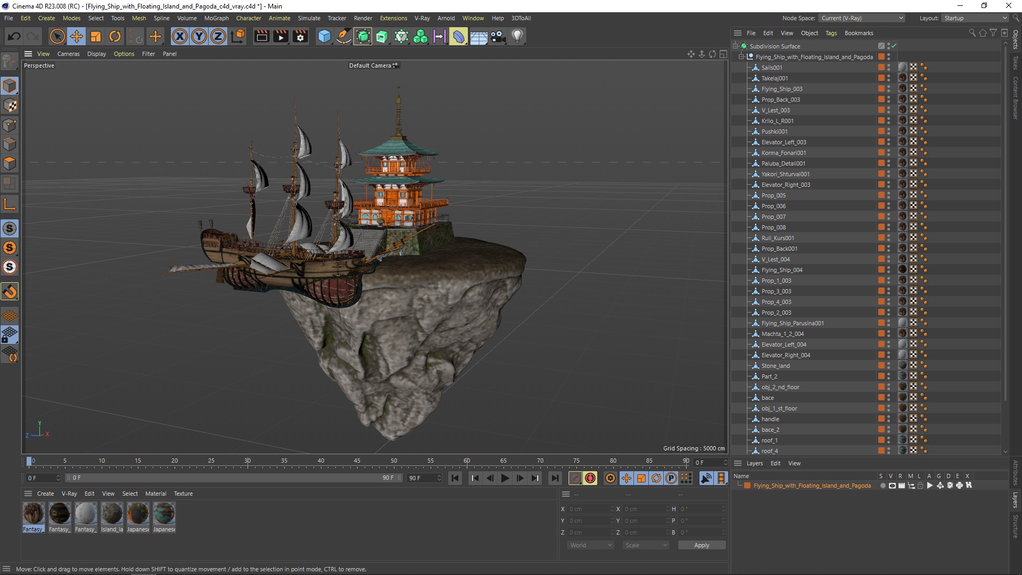Open the Layers tab on right edge
This screenshot has height=575, width=1022.
click(x=1016, y=499)
